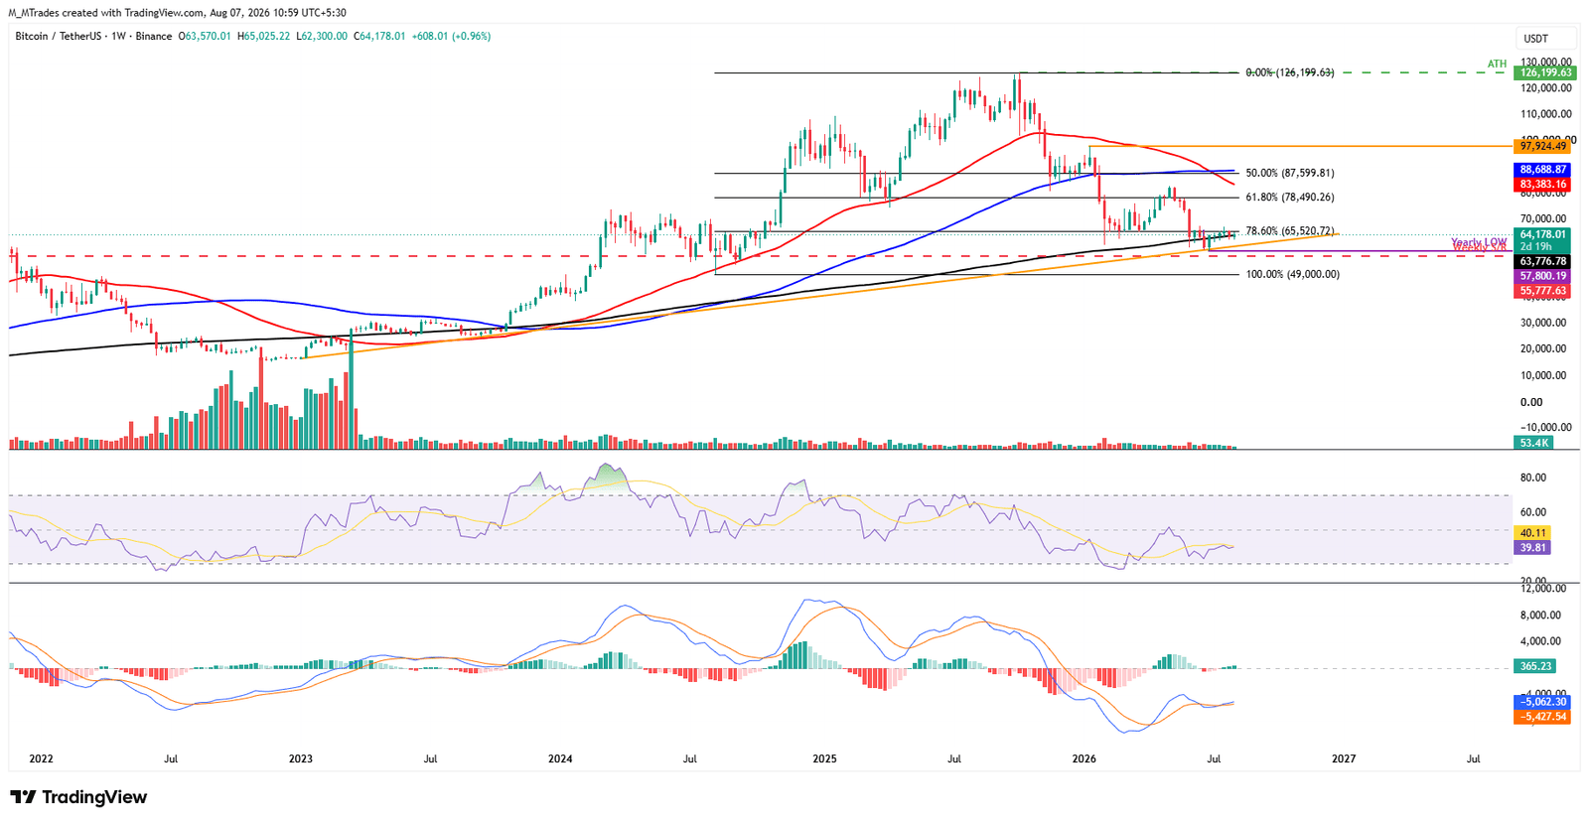
Task: Click the +608.01 (+0.96%) change value
Action: tap(451, 36)
